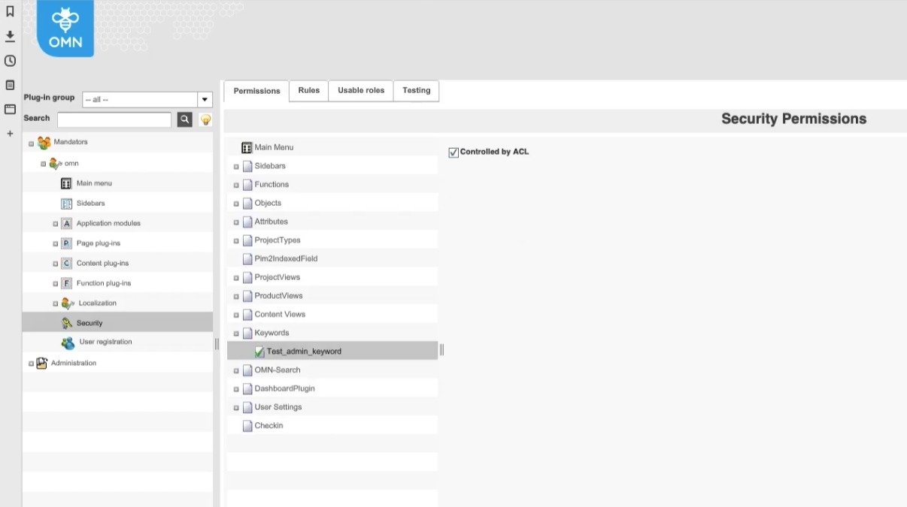Collapse the Keywords permissions node
Viewport: 907px width, 507px height.
coord(236,333)
